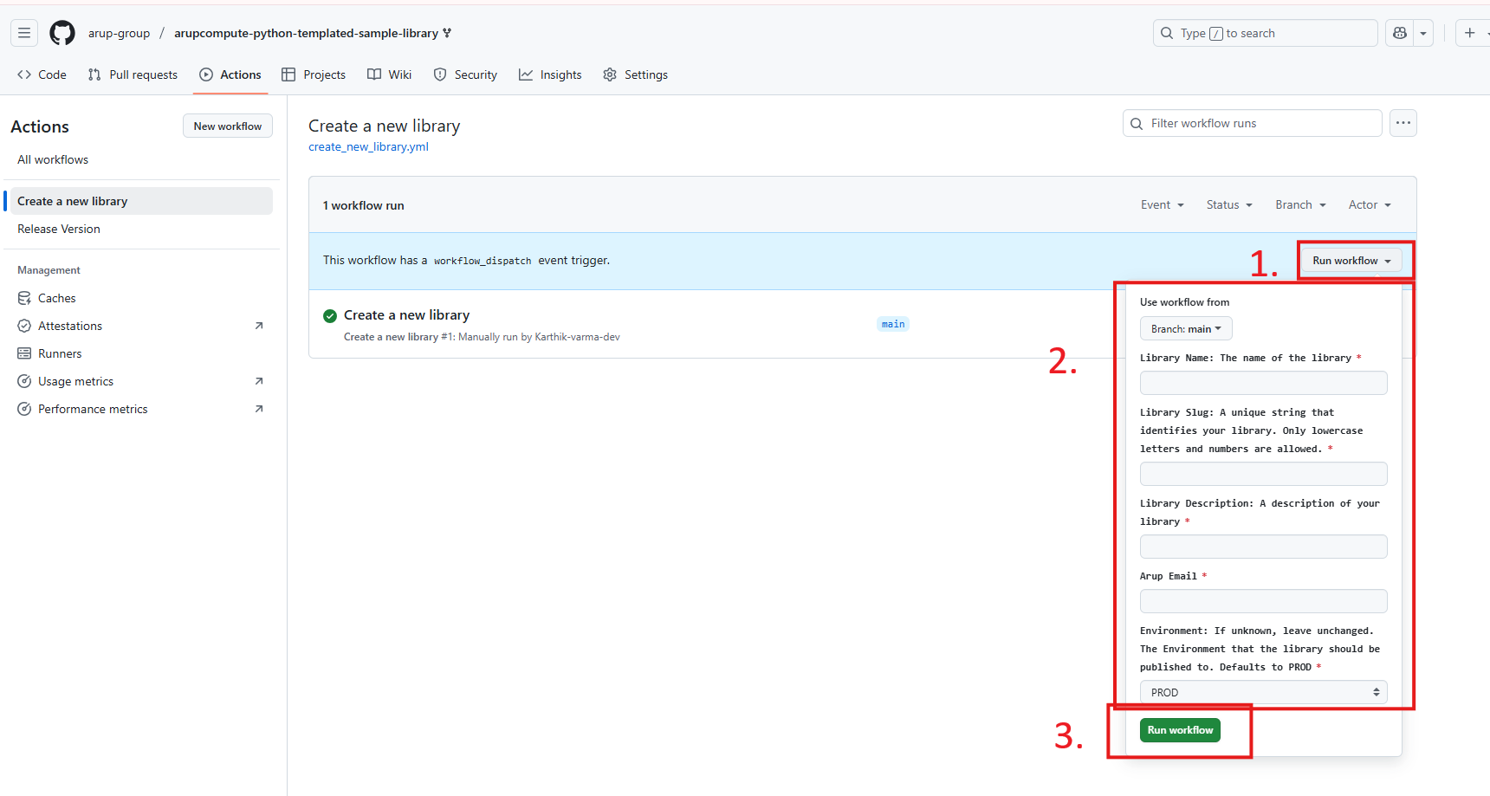This screenshot has height=796, width=1490.
Task: Expand the Copilot dropdown arrow
Action: [x=1423, y=33]
